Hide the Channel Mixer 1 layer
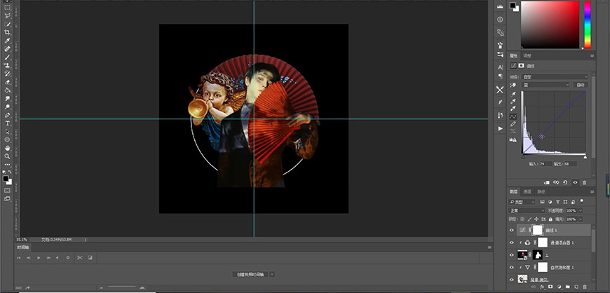Viewport: 610px width, 293px height. tap(512, 243)
